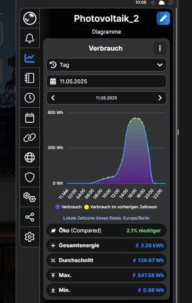The image size is (192, 303).
Task: Click the blue pencil edit button
Action: [163, 18]
